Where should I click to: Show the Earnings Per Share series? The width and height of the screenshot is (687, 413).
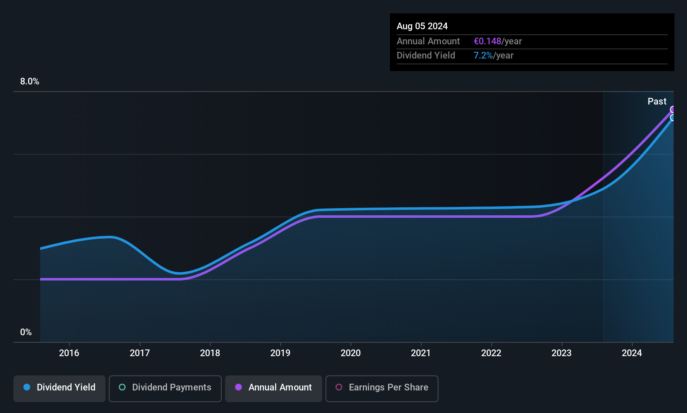click(x=382, y=388)
